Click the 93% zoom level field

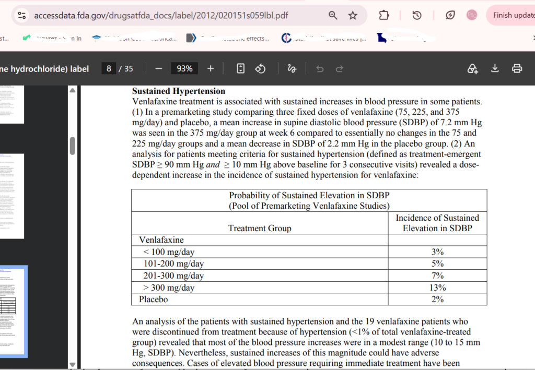tap(184, 68)
